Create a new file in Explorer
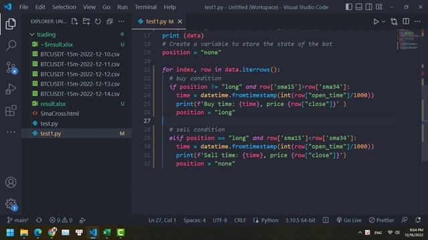This screenshot has width=428, height=240. [x=74, y=21]
